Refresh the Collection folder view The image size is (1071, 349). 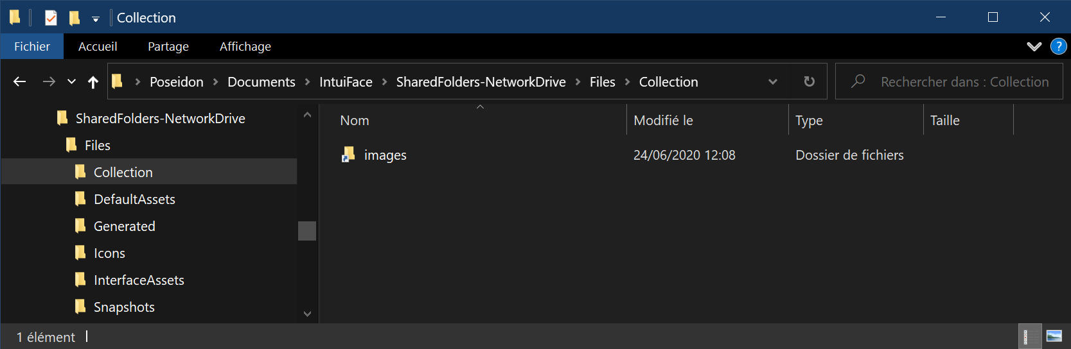[x=809, y=81]
